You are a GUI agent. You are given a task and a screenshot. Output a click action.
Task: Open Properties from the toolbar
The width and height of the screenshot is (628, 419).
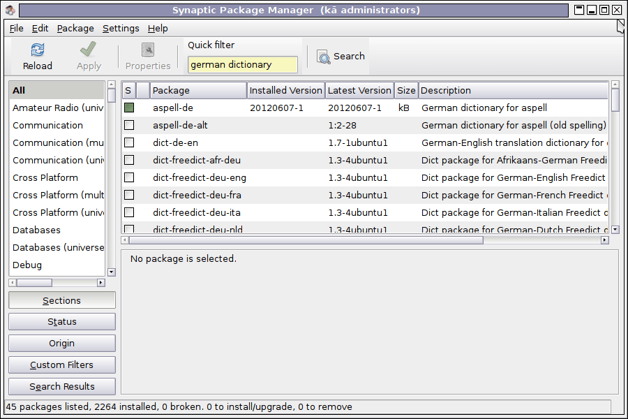(x=148, y=57)
